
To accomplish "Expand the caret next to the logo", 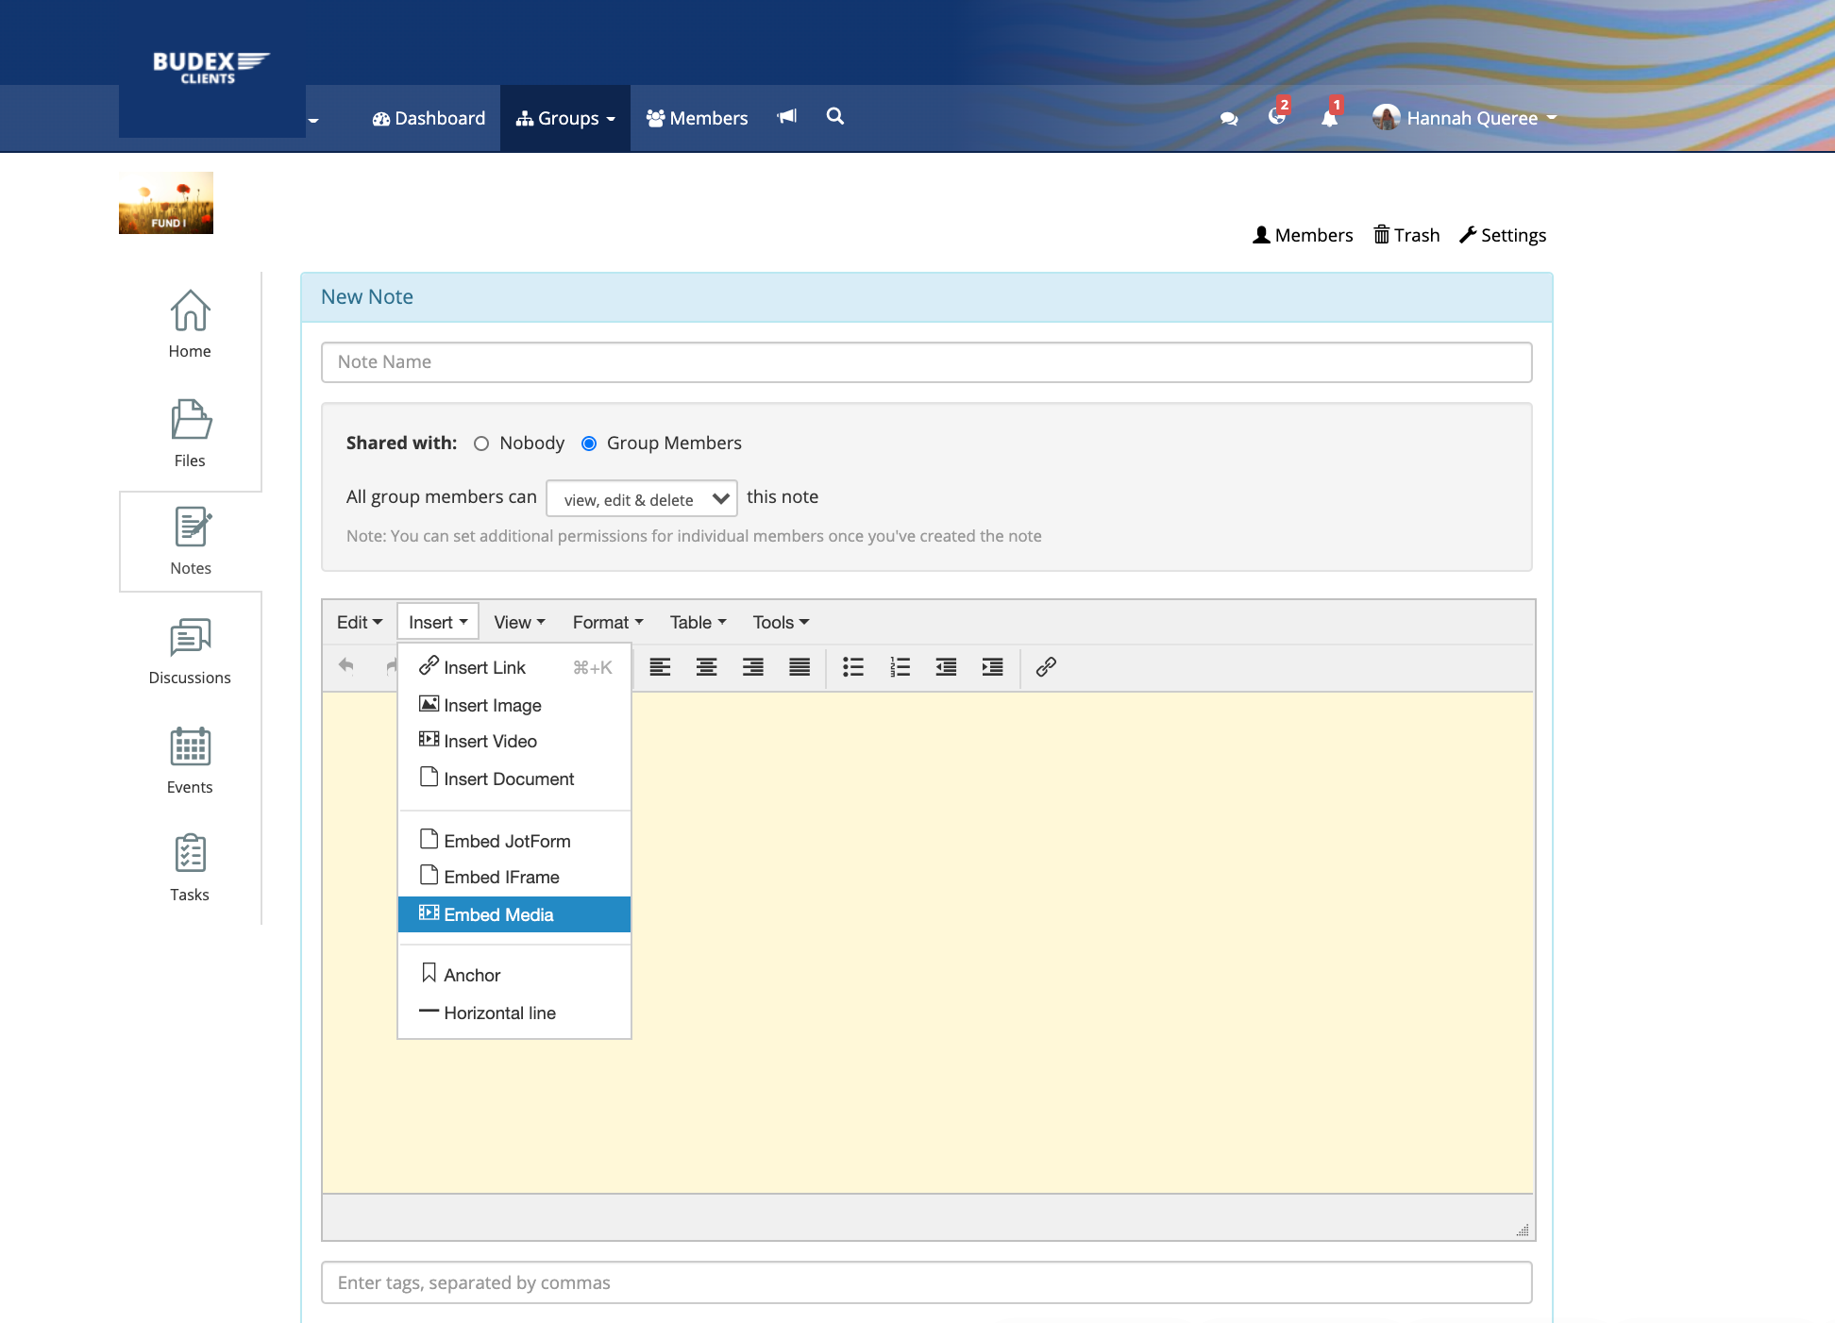I will click(313, 120).
